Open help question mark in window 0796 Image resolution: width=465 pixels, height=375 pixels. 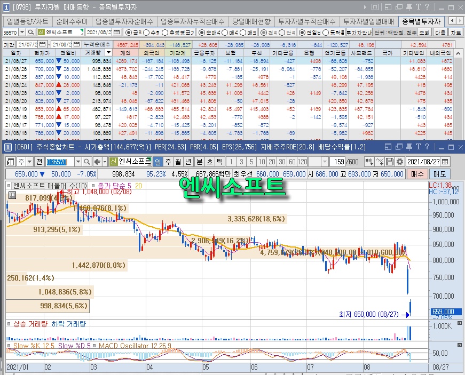(x=427, y=7)
